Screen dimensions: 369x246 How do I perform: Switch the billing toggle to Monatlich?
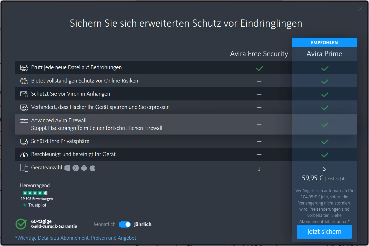125,224
